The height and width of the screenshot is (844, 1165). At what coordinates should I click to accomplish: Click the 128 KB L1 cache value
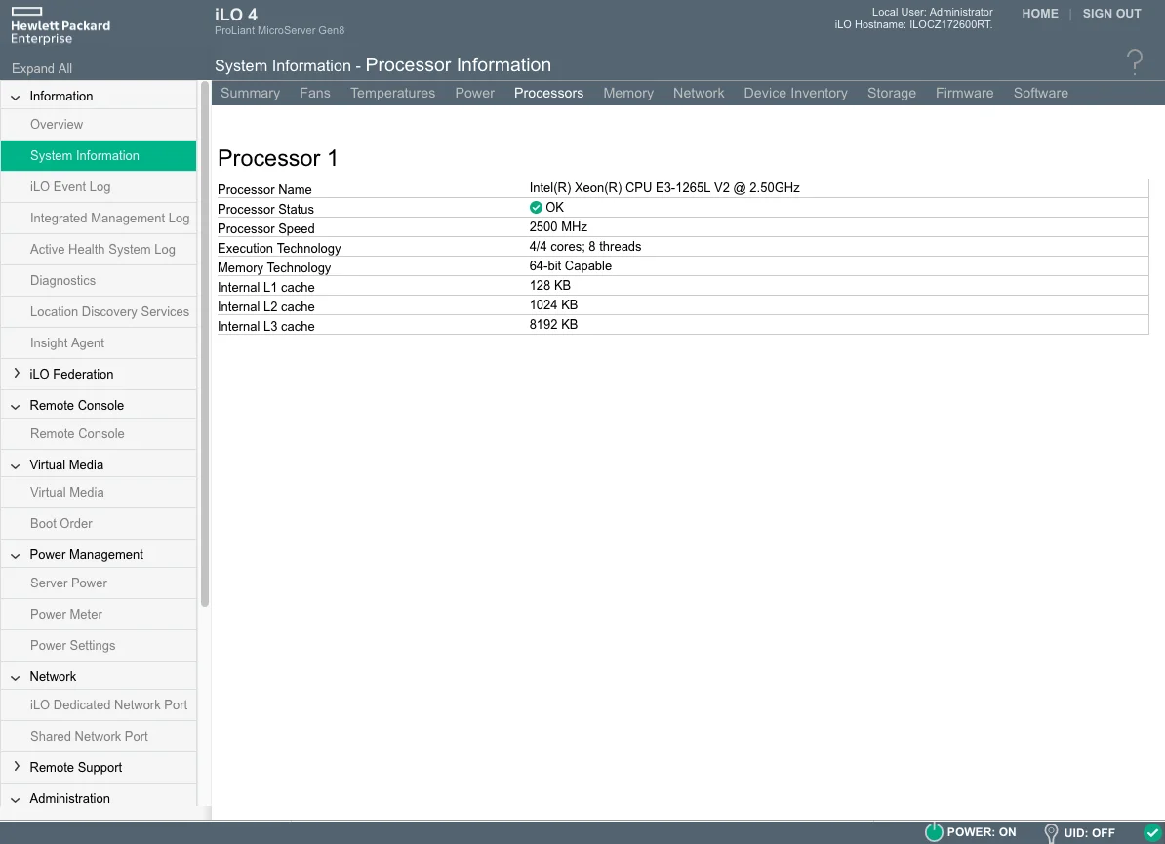pos(549,285)
